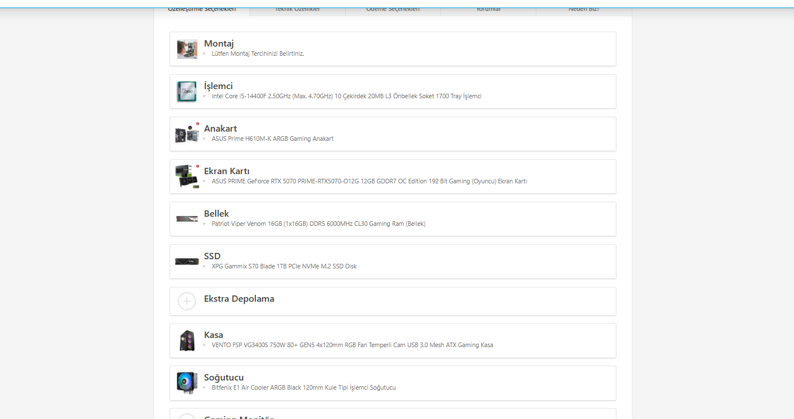Click the SSD drive image
Viewport: 794px width, 419px height.
[187, 262]
